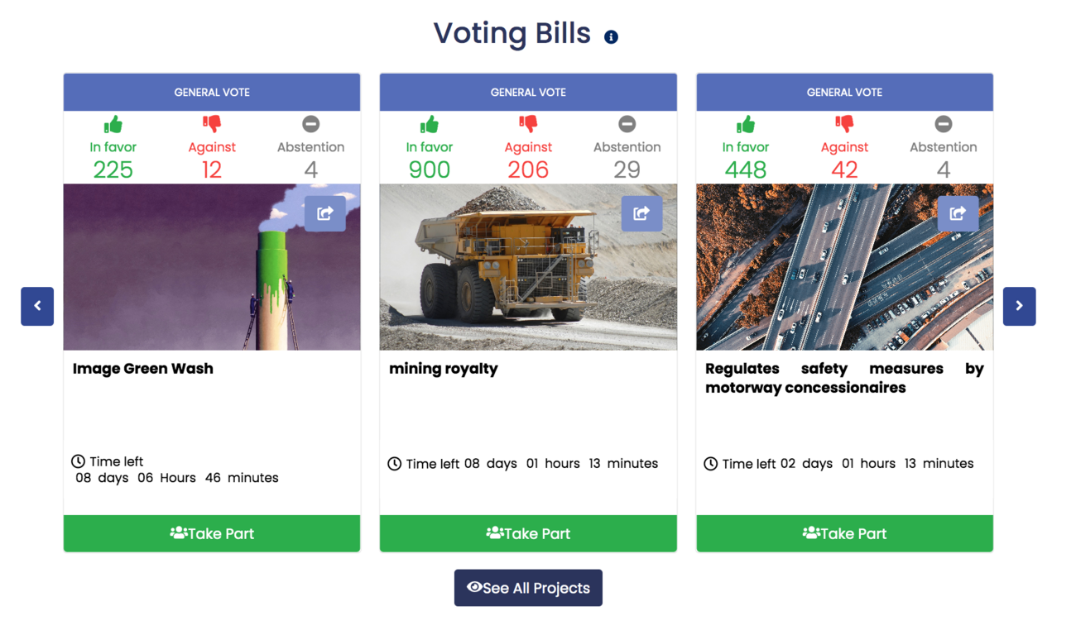This screenshot has width=1076, height=635.
Task: Select the Abstention icon on the mining royalty card
Action: click(x=627, y=123)
